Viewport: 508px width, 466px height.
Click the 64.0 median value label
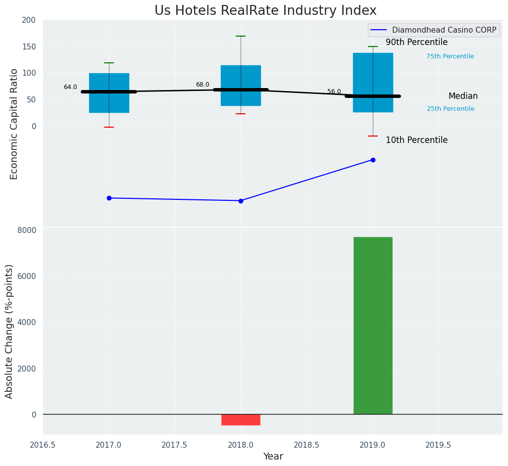point(70,87)
